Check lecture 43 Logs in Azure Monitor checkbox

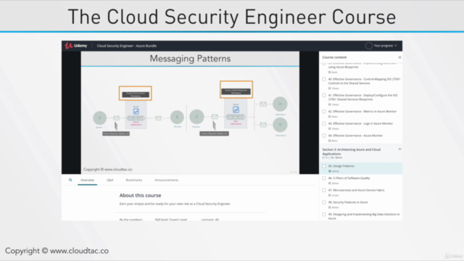pos(324,124)
